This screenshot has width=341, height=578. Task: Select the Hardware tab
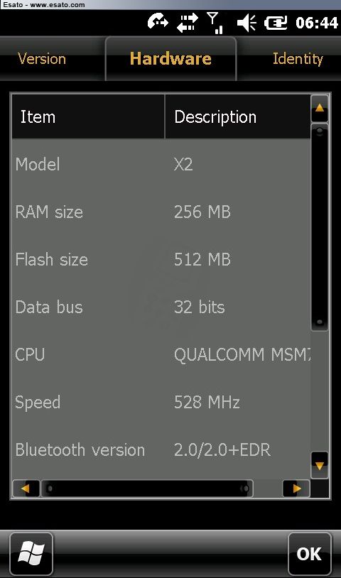pos(170,59)
